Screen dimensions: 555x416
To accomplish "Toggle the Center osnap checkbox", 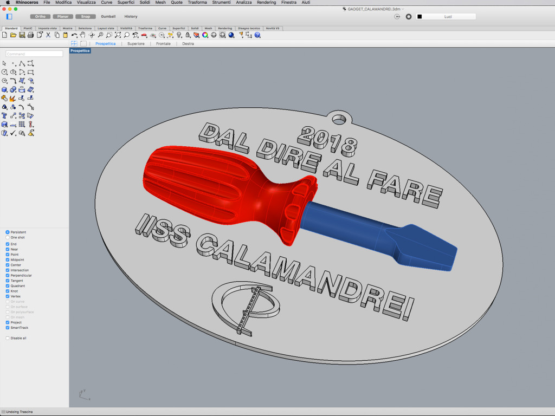I will [x=8, y=265].
